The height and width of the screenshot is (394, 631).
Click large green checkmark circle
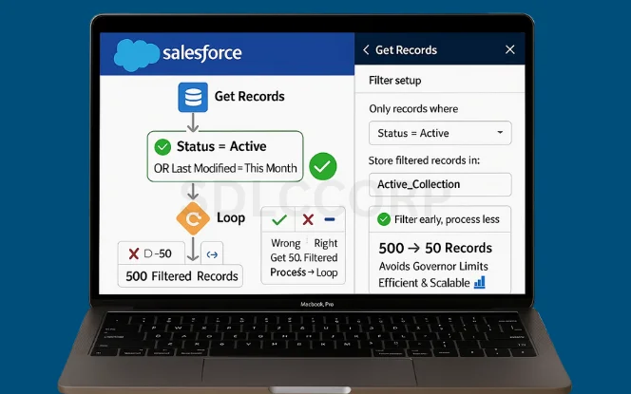323,166
